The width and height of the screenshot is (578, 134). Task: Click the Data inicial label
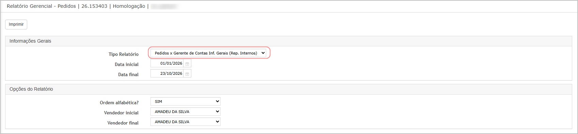pos(127,64)
